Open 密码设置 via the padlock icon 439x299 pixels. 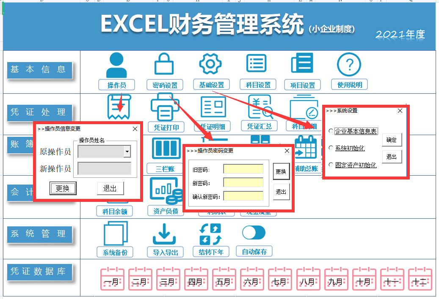tap(165, 63)
